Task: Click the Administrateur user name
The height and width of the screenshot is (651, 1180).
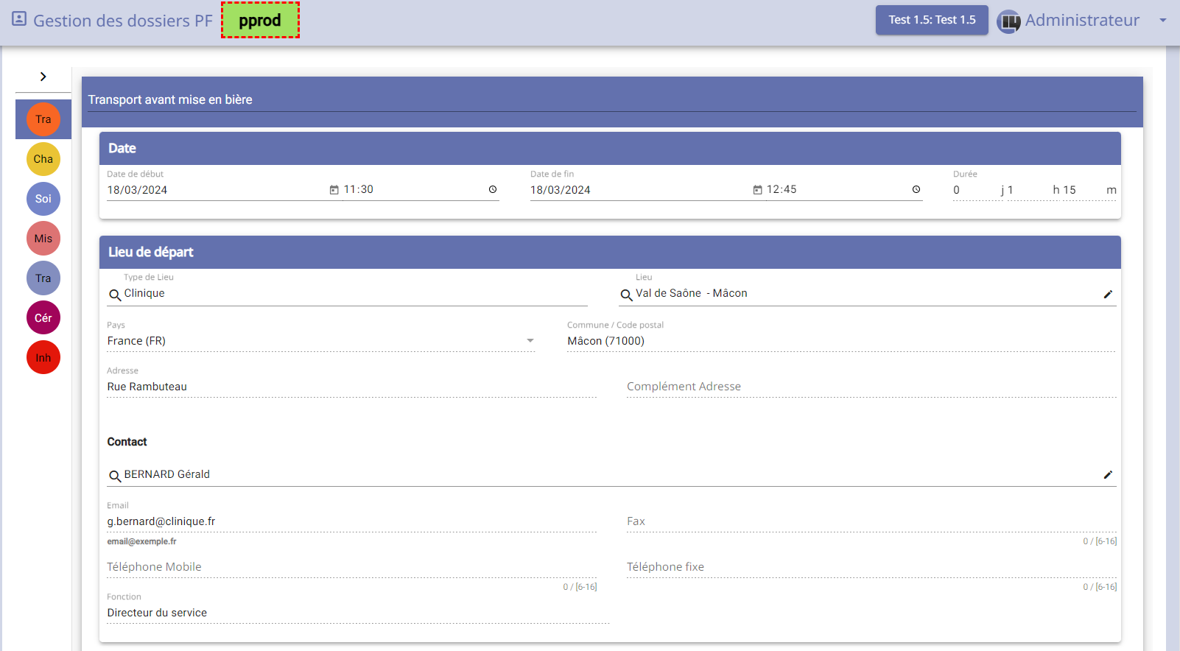Action: pos(1082,21)
